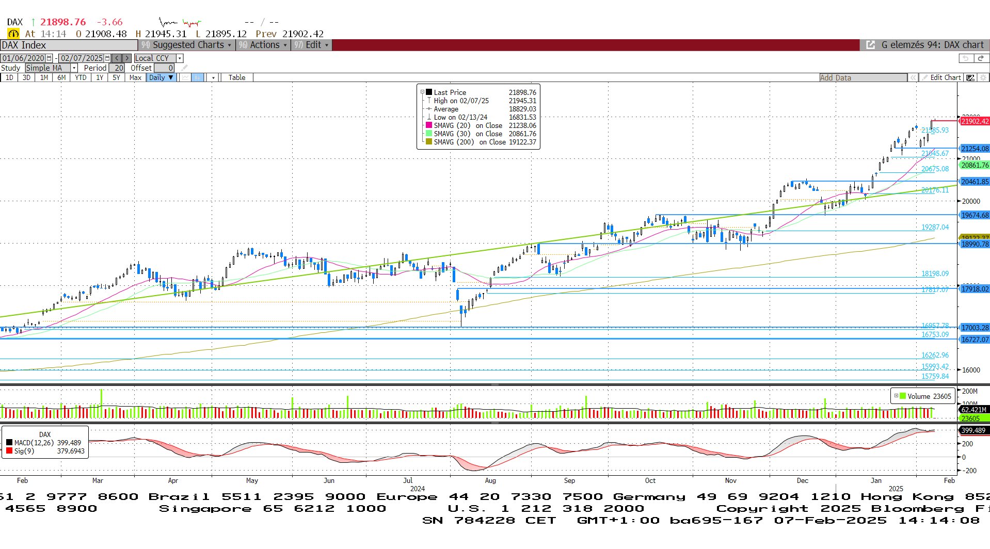Click the Offset value field
990x549 pixels.
[164, 68]
